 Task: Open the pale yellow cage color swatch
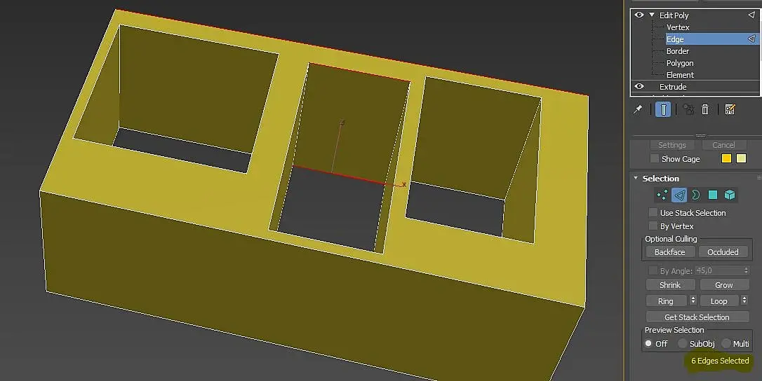click(x=741, y=159)
